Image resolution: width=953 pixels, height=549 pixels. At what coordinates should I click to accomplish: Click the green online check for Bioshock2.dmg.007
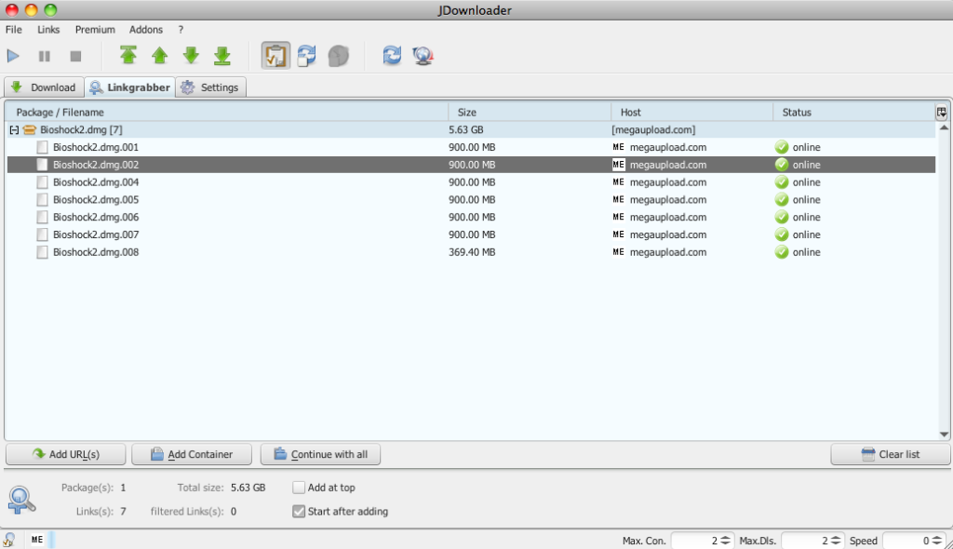tap(782, 234)
